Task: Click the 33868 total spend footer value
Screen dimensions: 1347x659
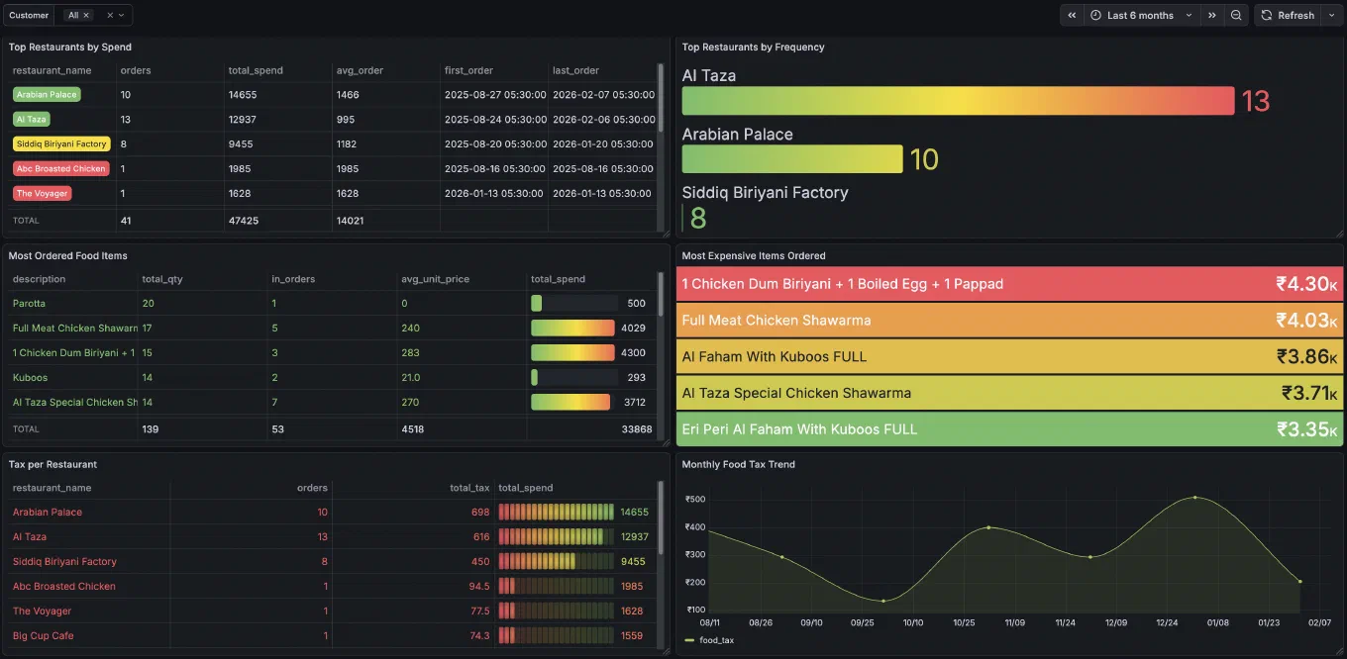Action: [637, 429]
